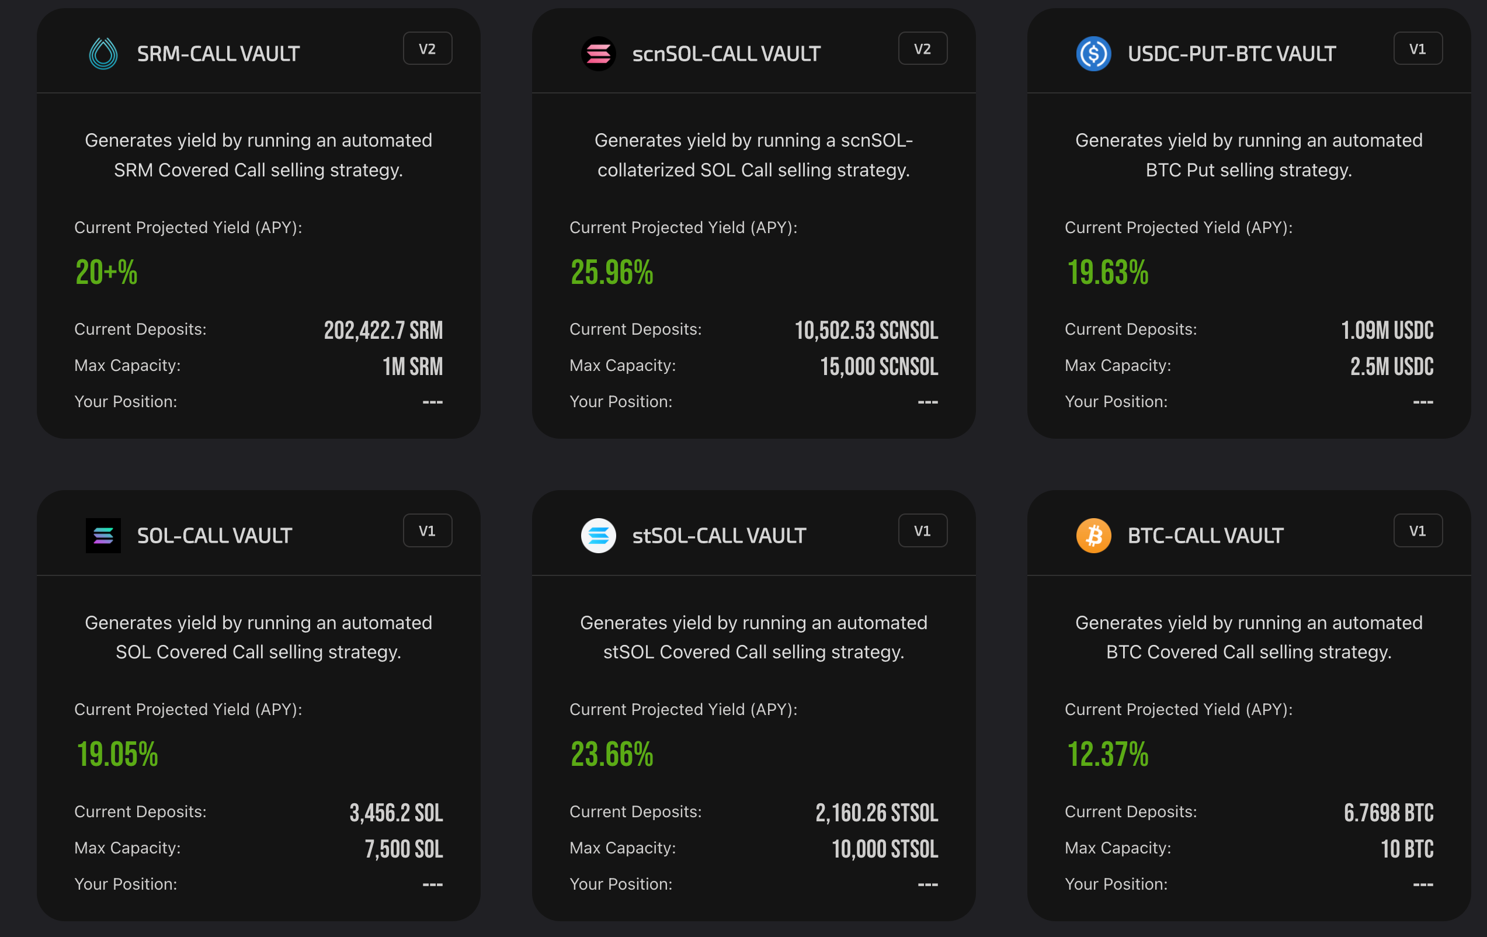Open the SRM-CALL VAULT title
The width and height of the screenshot is (1487, 937).
pos(218,54)
